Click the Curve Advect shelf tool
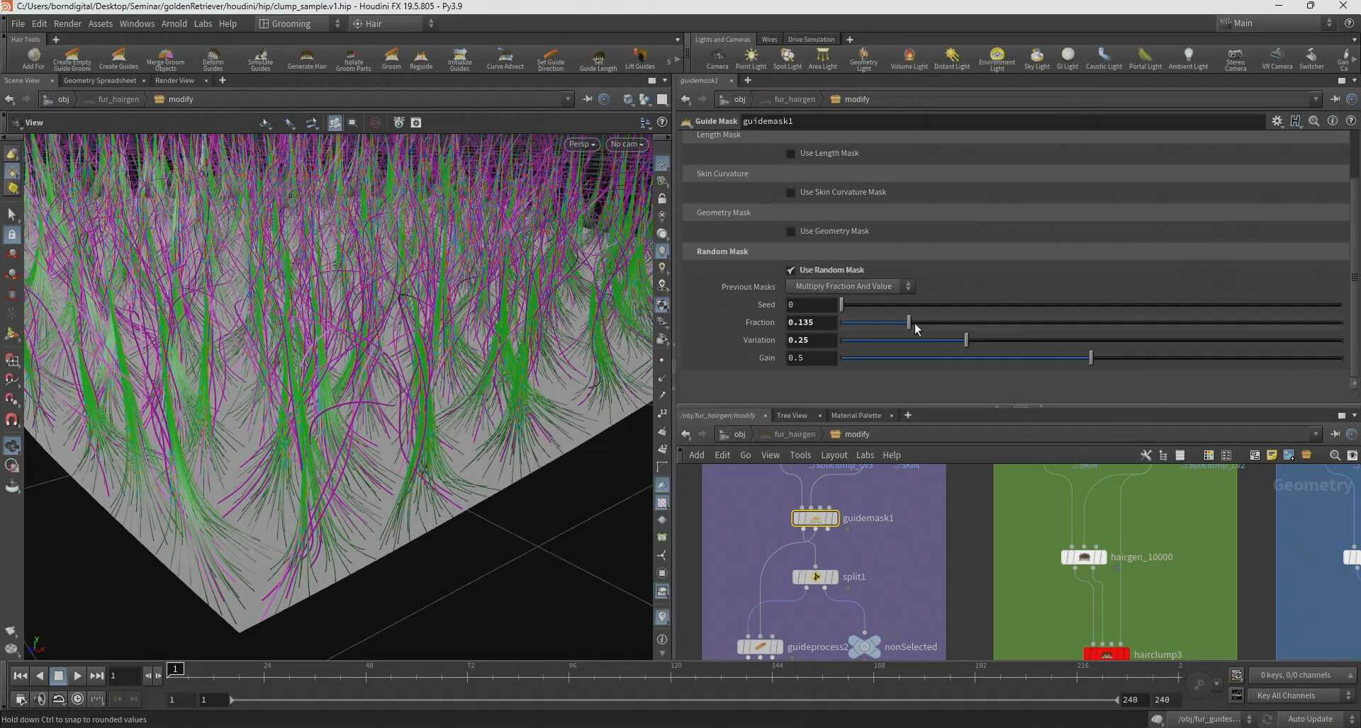 [505, 59]
